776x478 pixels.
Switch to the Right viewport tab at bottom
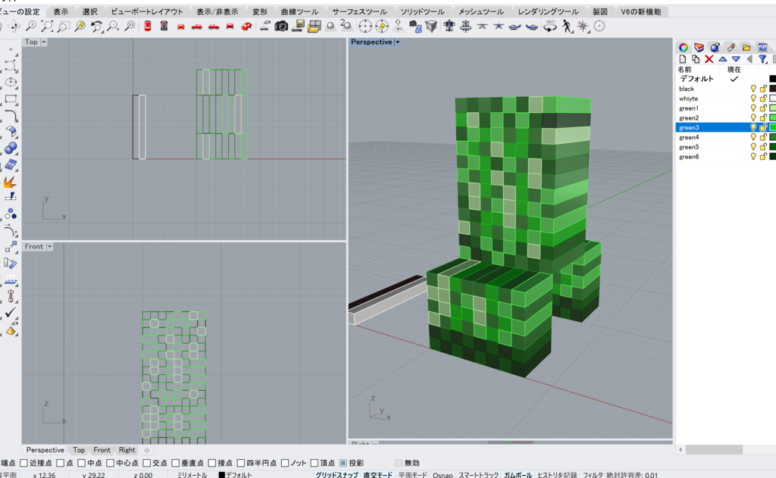127,450
